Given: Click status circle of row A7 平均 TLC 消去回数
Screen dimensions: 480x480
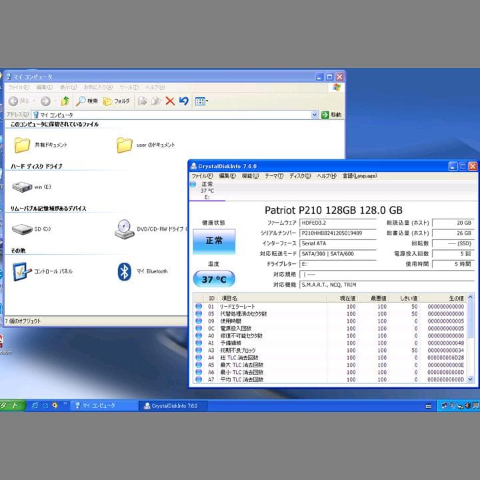Looking at the screenshot, I should (x=199, y=379).
